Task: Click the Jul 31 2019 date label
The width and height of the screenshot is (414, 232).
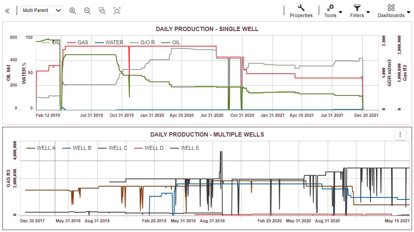Action: [91, 116]
